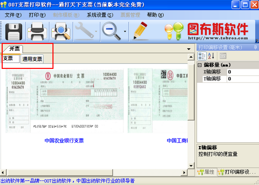Switch to the 通用支票 tab
Screen dimensions: 259x185
[x=32, y=59]
